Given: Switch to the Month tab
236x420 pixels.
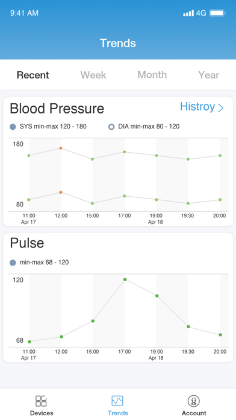Looking at the screenshot, I should (x=152, y=75).
